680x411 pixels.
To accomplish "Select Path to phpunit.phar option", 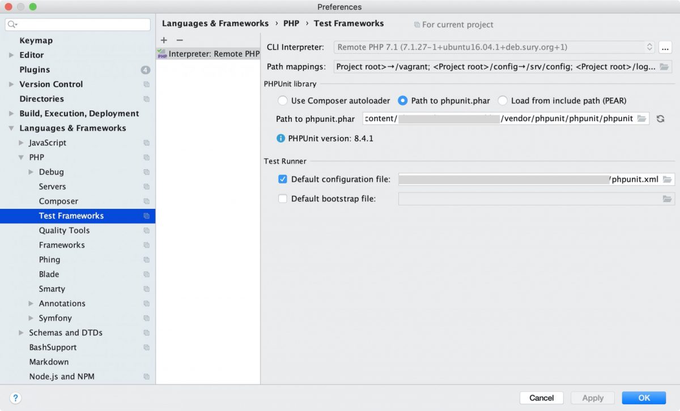I will point(402,101).
